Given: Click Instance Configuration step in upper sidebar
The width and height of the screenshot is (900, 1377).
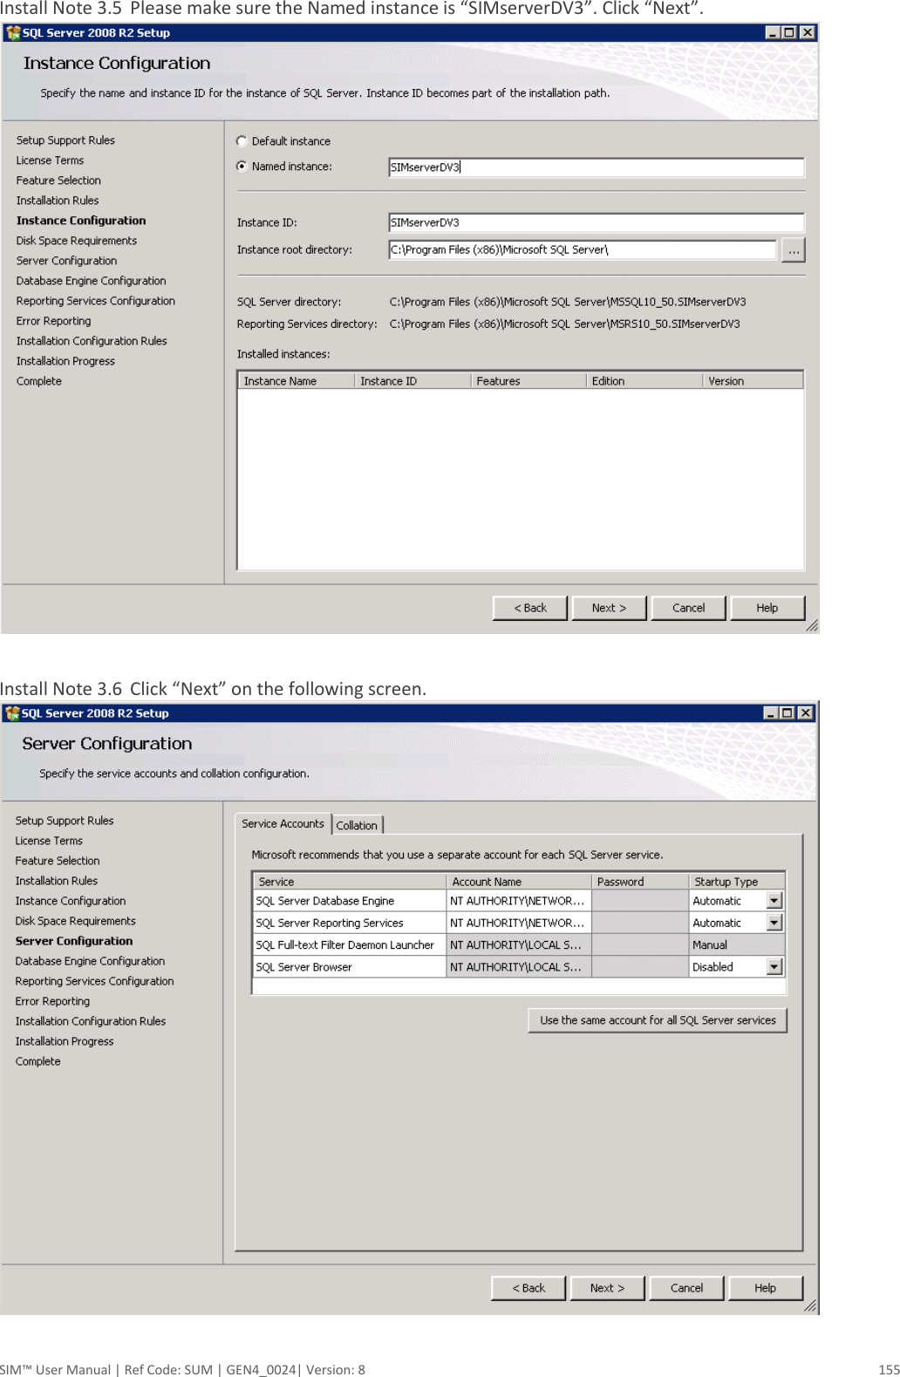Looking at the screenshot, I should pos(81,221).
